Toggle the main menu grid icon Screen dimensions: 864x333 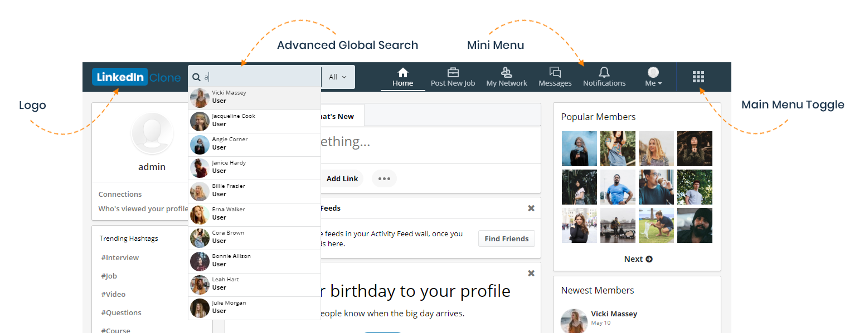[x=698, y=77]
